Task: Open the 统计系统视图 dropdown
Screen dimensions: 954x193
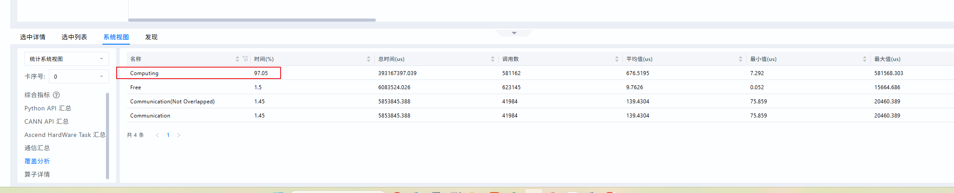Action: click(x=66, y=59)
